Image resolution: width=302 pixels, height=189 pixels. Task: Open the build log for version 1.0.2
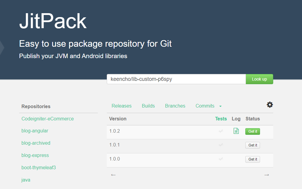point(236,131)
